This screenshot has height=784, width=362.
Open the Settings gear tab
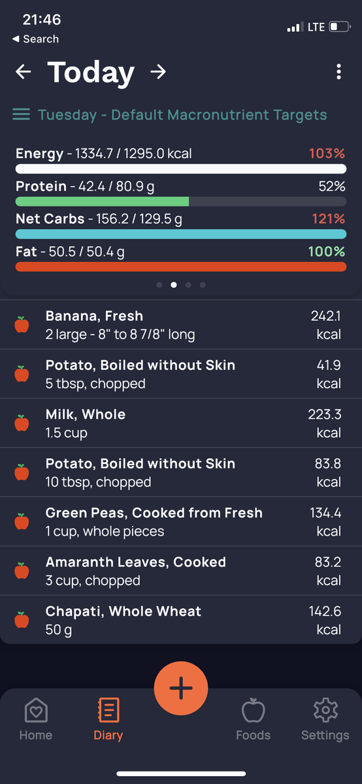click(x=325, y=719)
